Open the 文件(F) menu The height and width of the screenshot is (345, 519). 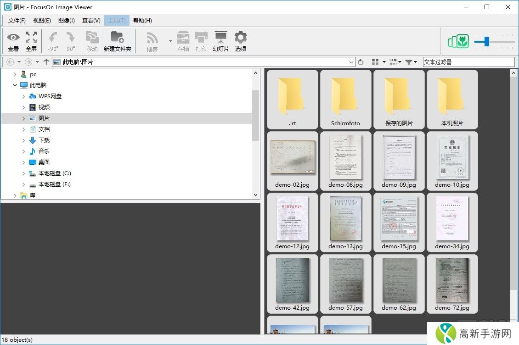[x=17, y=20]
